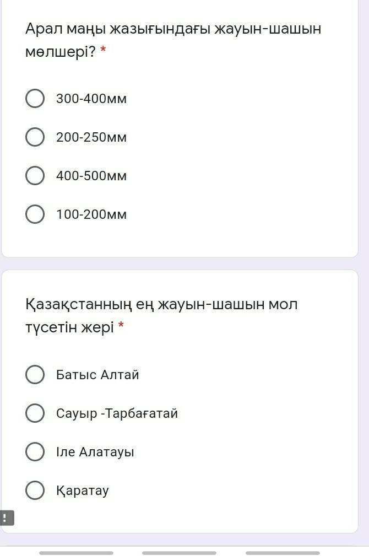Click the Сауыр -Тарбағатай label text

tap(117, 413)
